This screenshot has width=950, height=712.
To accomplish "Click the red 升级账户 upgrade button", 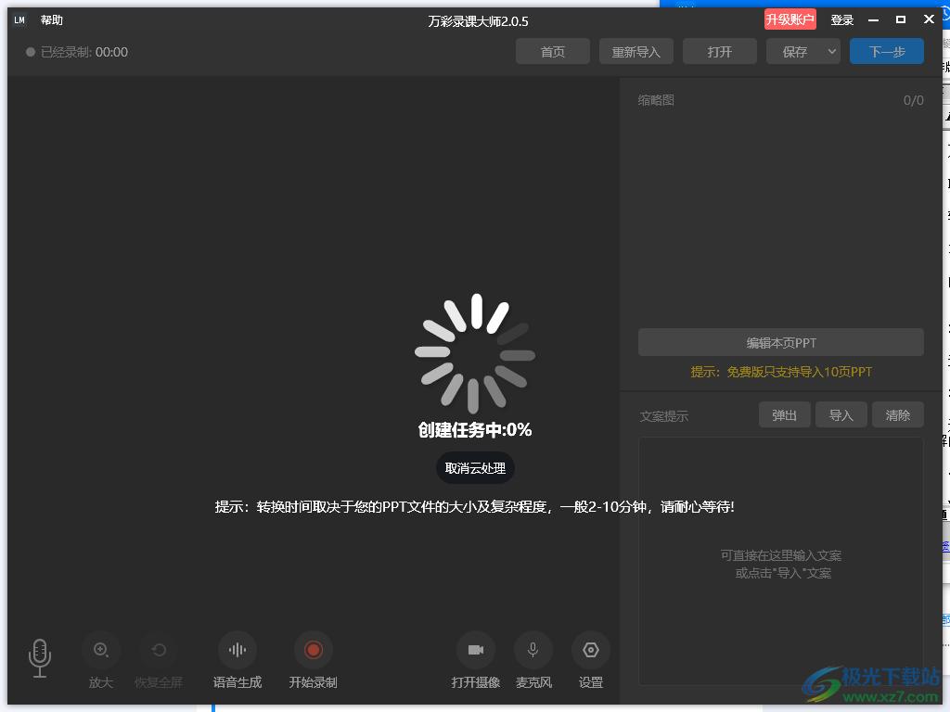I will pyautogui.click(x=790, y=20).
